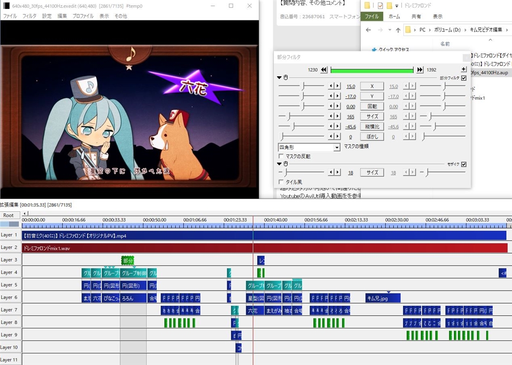Decrease left X value with arrow
The image size is (512, 365).
(331, 86)
